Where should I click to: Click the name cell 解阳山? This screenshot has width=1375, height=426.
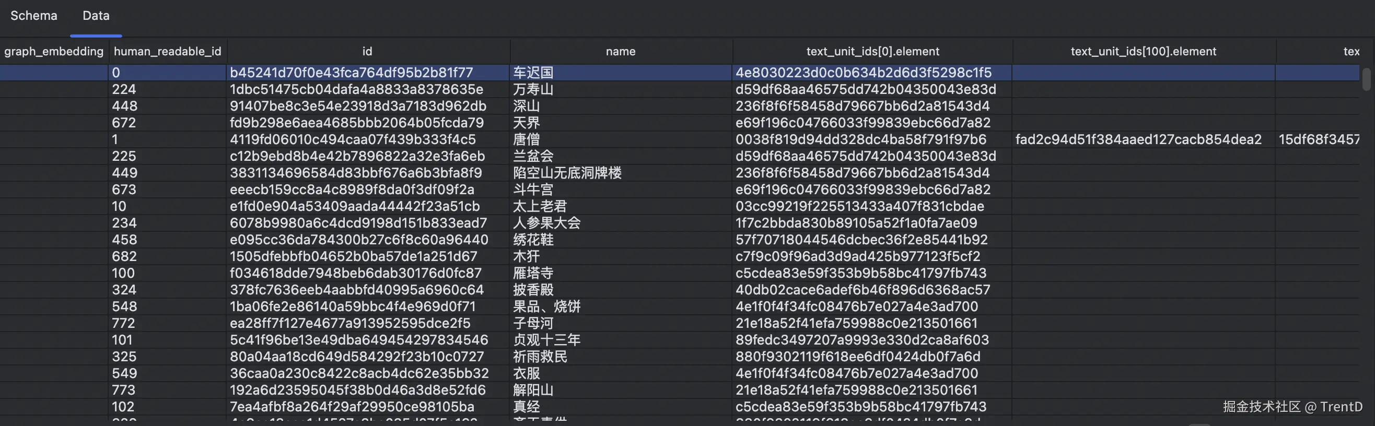[621, 390]
